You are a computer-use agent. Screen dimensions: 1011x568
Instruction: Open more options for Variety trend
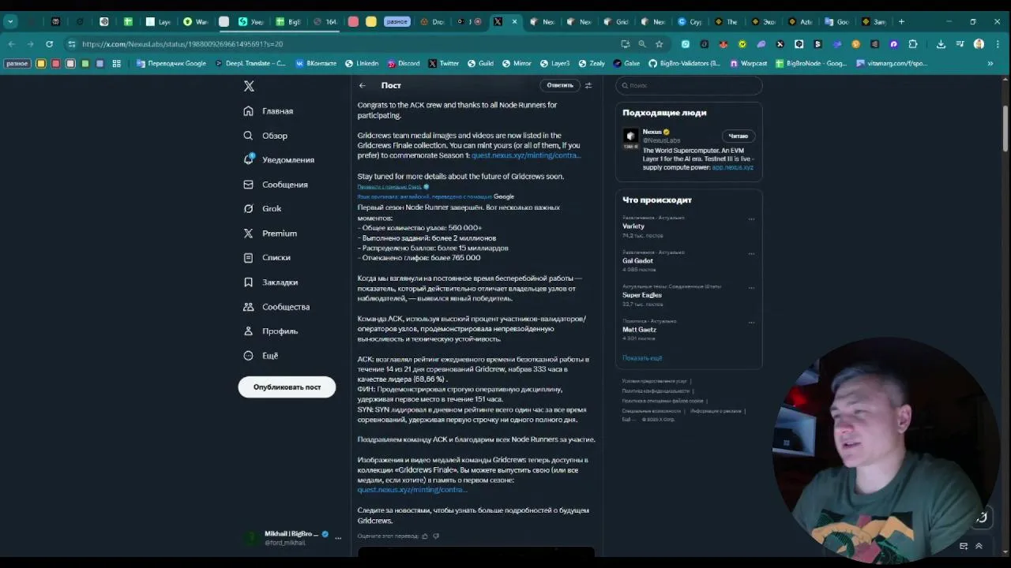(751, 219)
